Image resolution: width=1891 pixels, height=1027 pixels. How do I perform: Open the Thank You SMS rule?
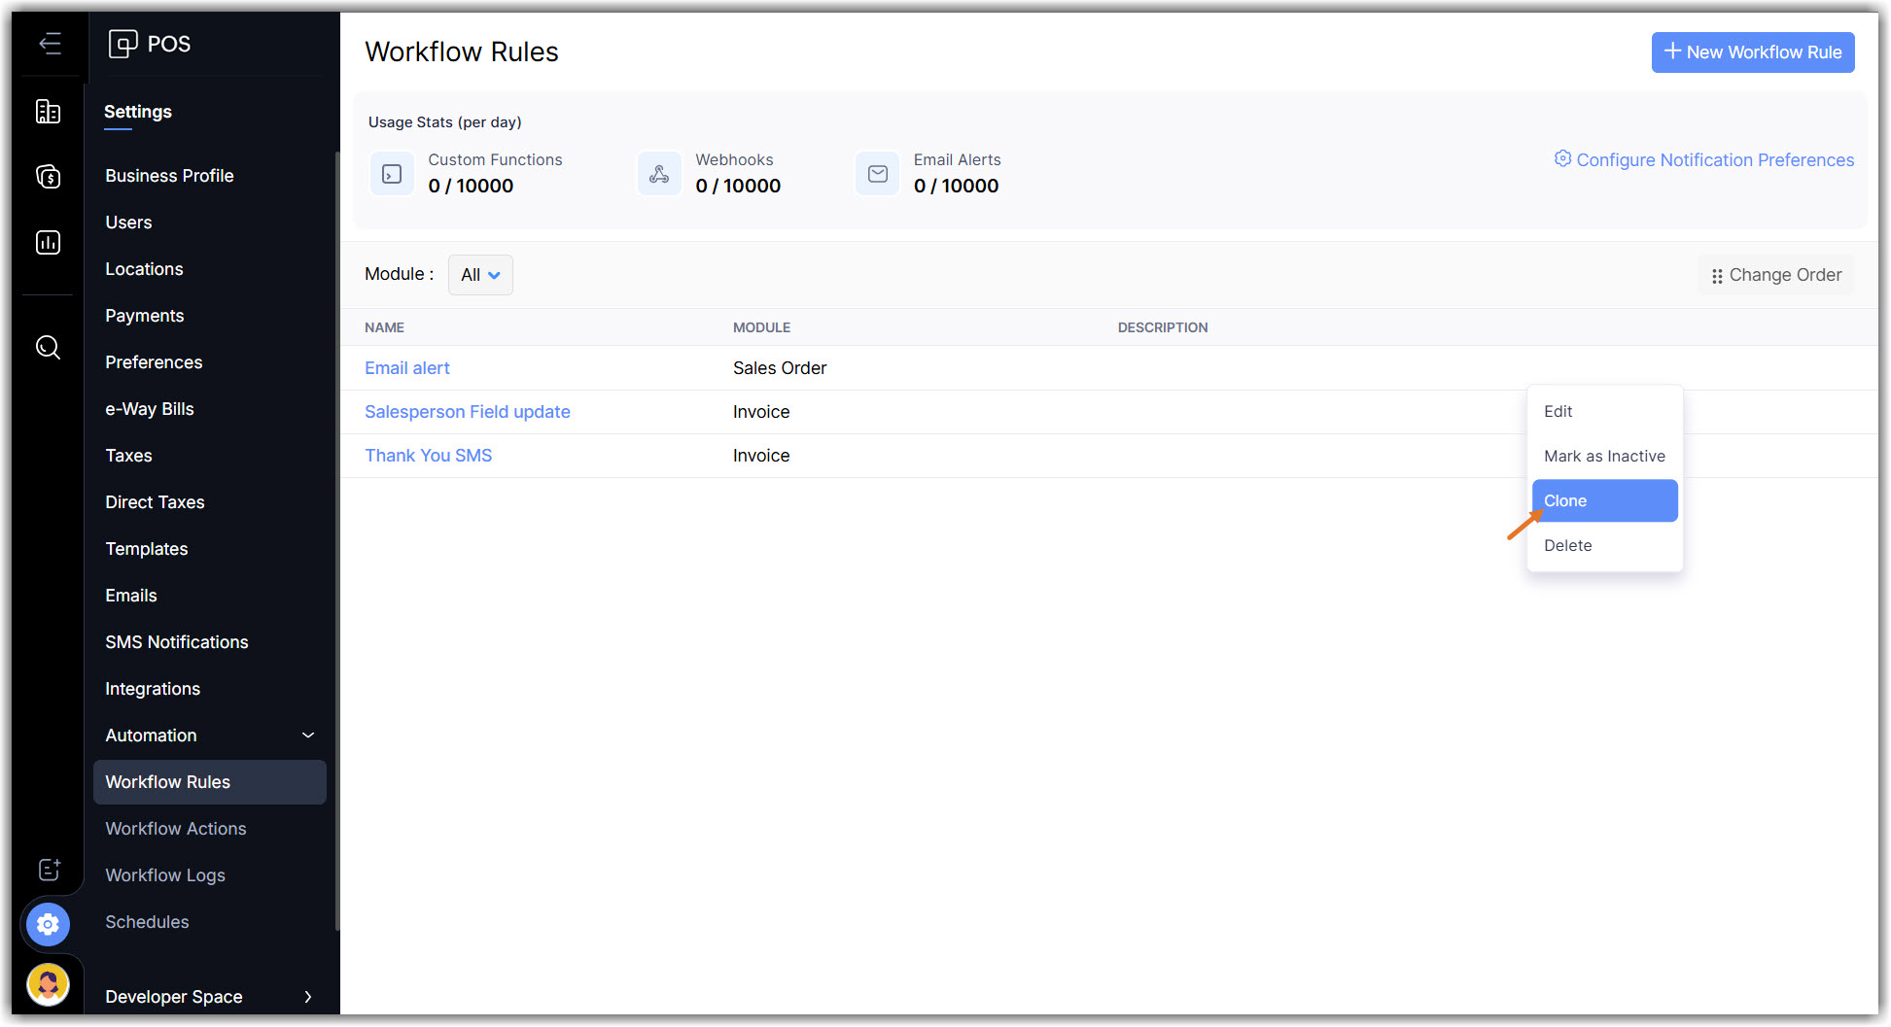click(428, 456)
